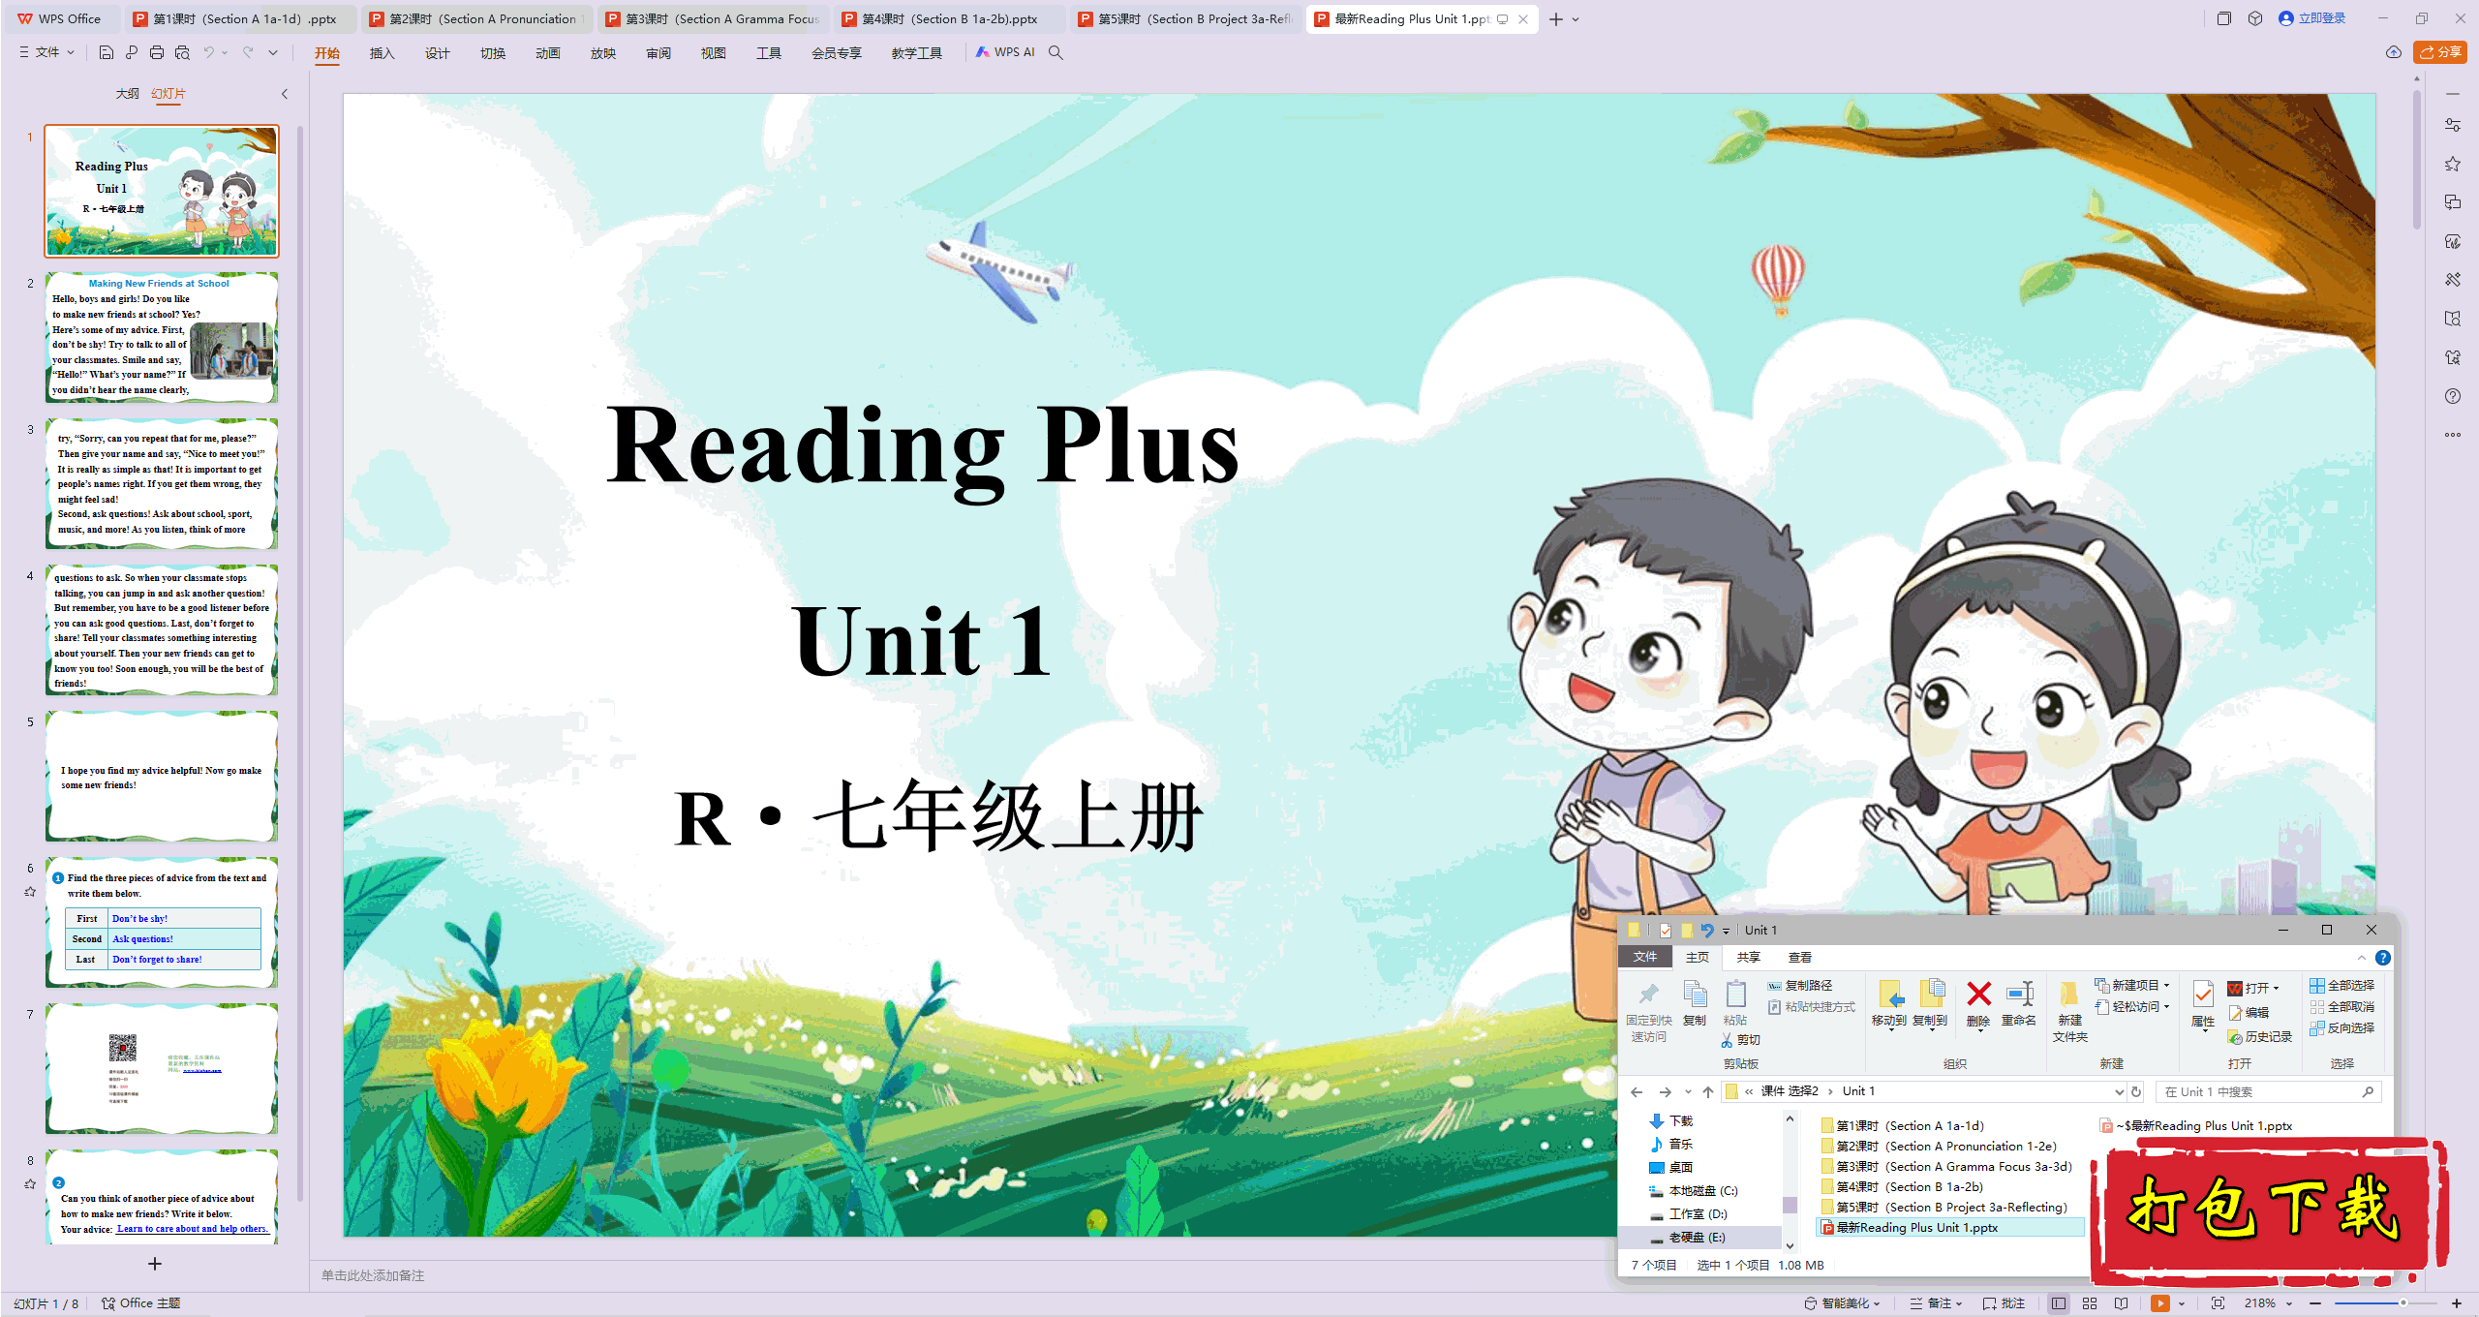Click the orange 分享 share button
The height and width of the screenshot is (1317, 2479).
[x=2439, y=52]
